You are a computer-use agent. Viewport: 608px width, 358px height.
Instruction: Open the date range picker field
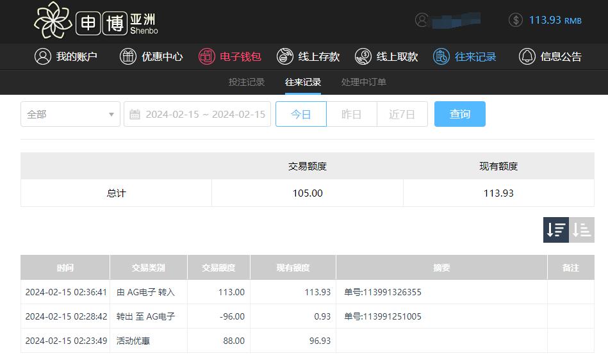(x=197, y=114)
